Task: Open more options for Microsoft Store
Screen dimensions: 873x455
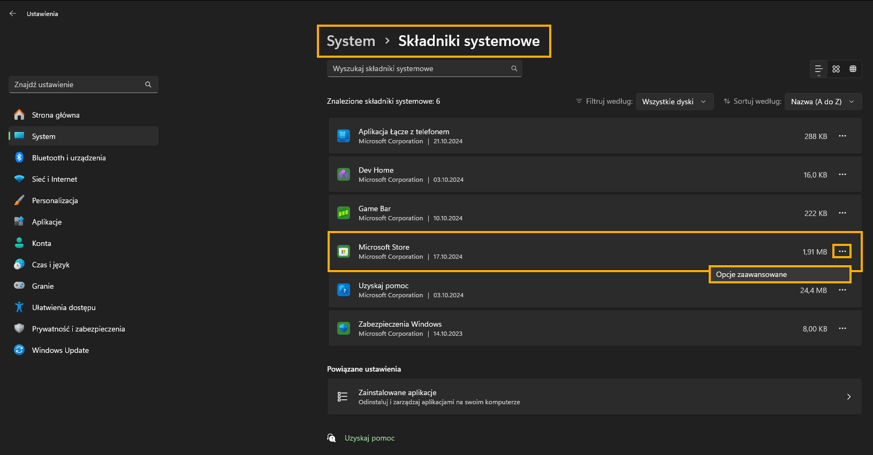Action: point(842,251)
